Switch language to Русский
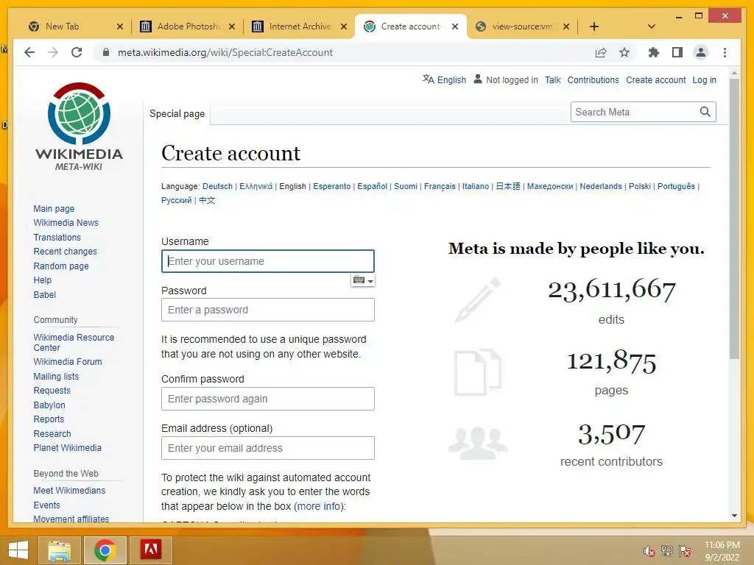The height and width of the screenshot is (565, 754). (177, 200)
